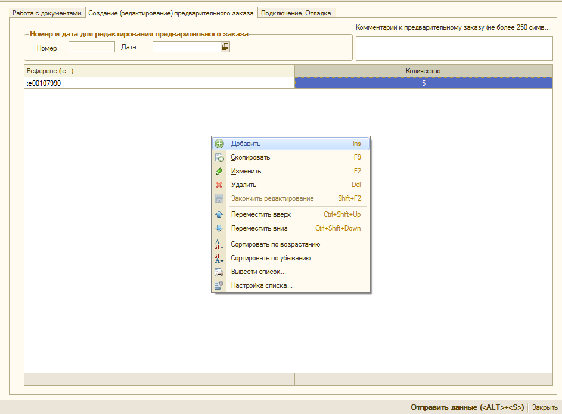Viewport: 562px width, 414px height.
Task: Click into the Номер input field
Action: tap(92, 48)
